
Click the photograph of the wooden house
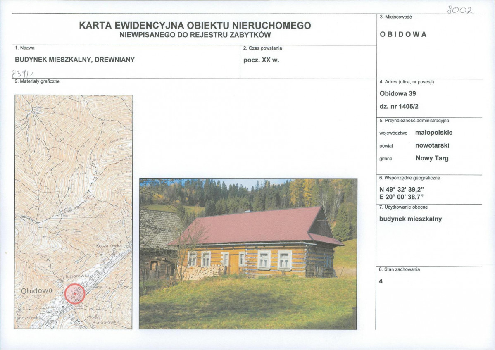[248, 254]
